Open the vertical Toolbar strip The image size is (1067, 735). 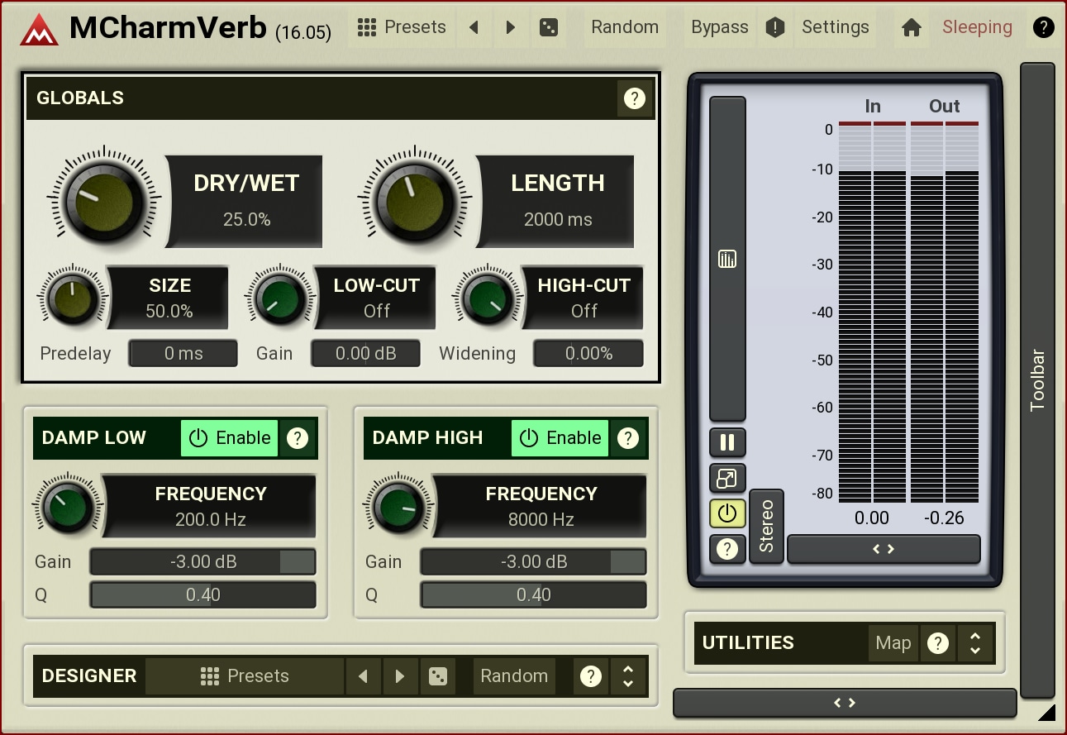pos(1038,380)
